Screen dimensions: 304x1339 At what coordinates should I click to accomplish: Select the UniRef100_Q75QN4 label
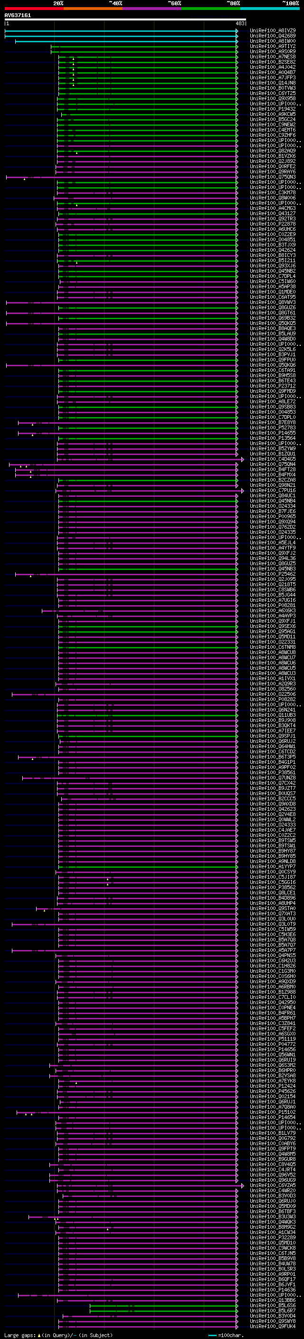273,464
